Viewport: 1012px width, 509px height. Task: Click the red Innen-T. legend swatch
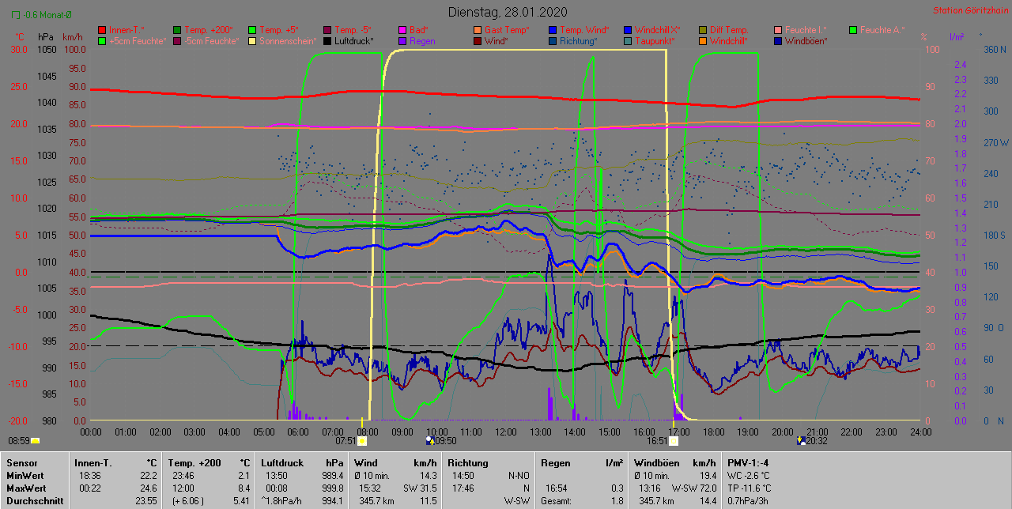tap(102, 30)
